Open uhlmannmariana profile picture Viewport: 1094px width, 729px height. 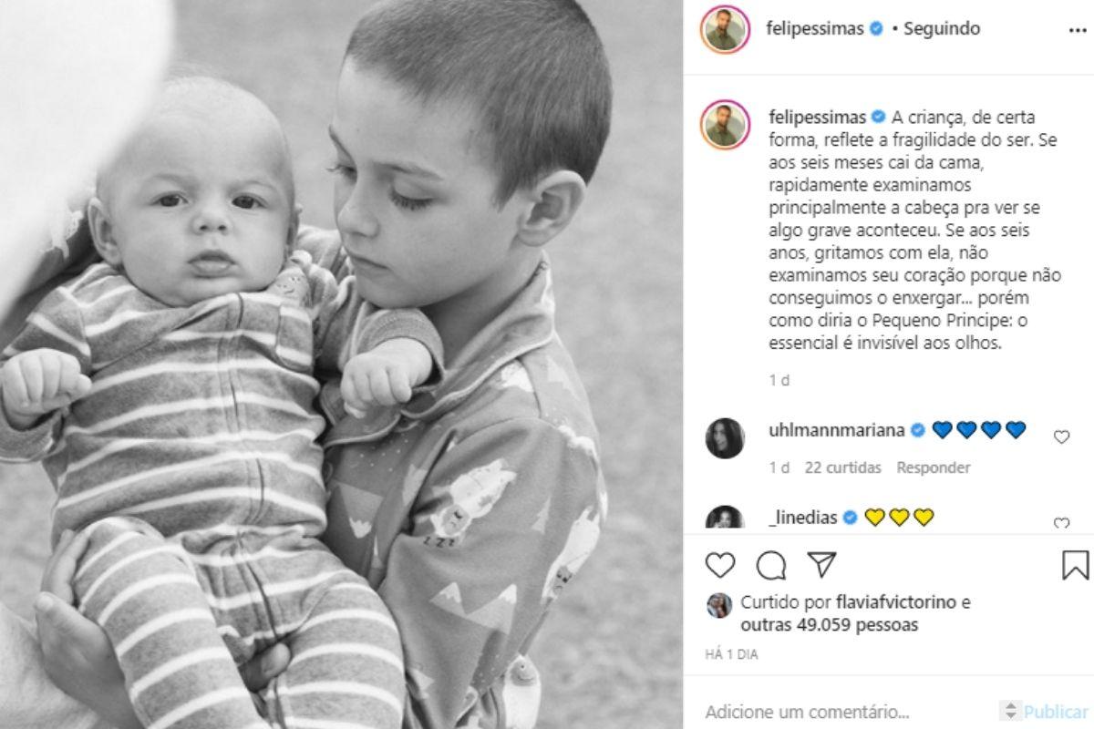click(x=725, y=438)
